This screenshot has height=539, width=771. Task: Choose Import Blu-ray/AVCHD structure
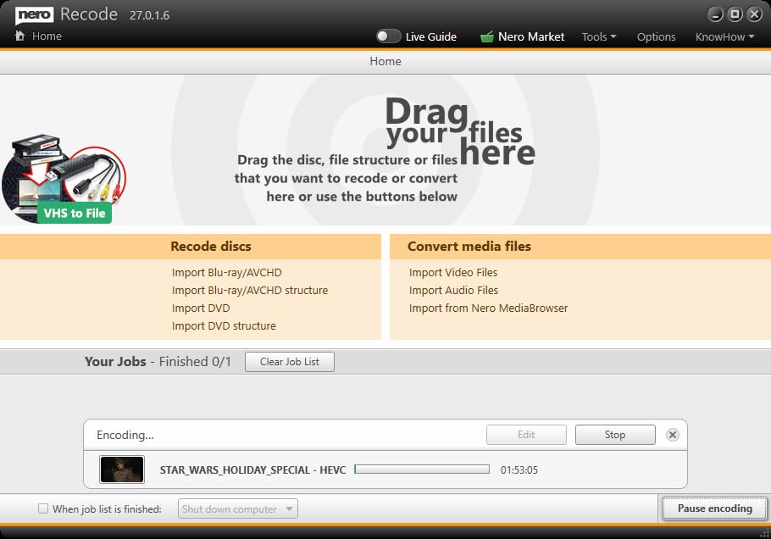[x=250, y=290]
